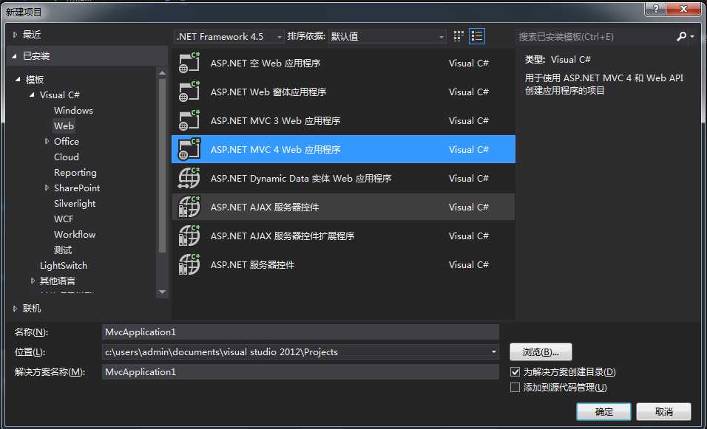Open the dialog help question mark button
Image resolution: width=707 pixels, height=429 pixels.
tap(655, 9)
